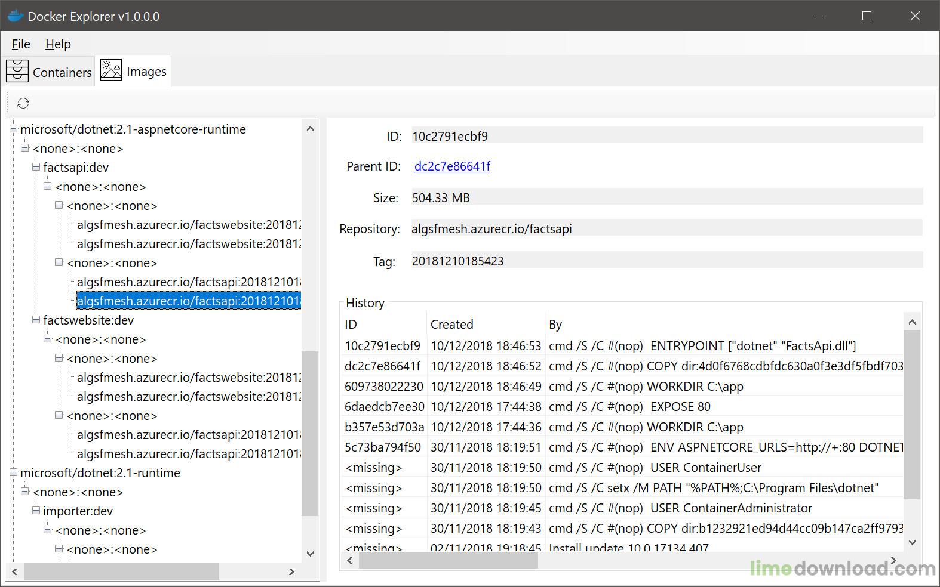This screenshot has width=940, height=587.
Task: Select the factswebsite:dev tree item
Action: point(88,320)
